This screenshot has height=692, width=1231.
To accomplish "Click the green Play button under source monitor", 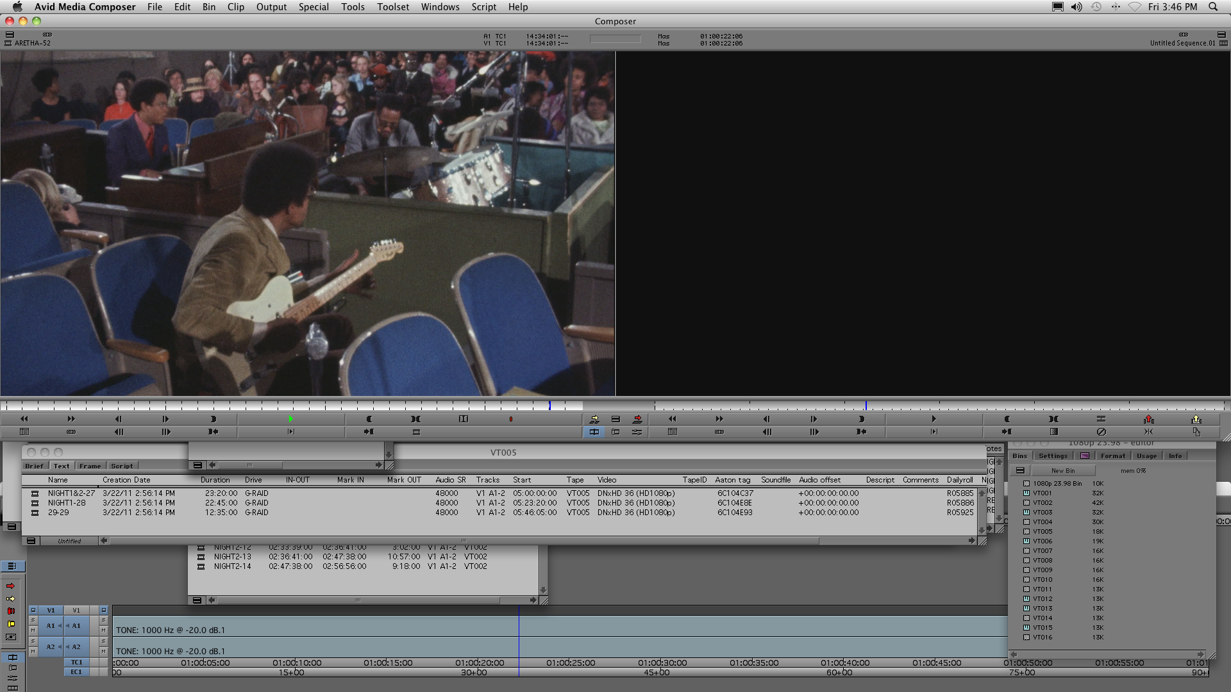I will click(290, 419).
